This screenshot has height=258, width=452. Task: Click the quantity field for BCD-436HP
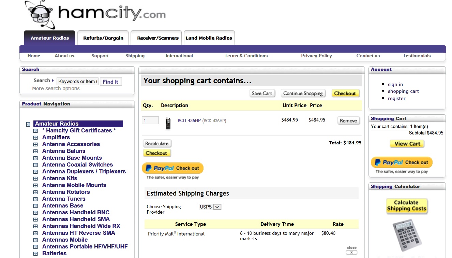(x=150, y=120)
